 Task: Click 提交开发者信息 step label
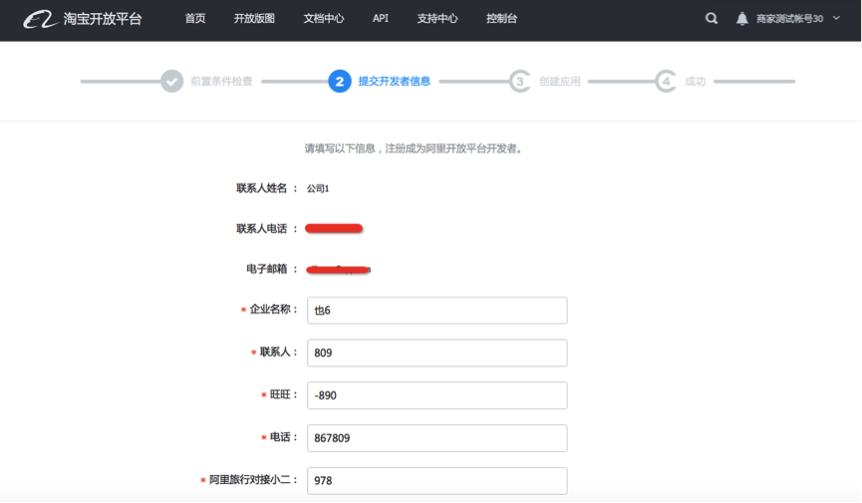(395, 82)
